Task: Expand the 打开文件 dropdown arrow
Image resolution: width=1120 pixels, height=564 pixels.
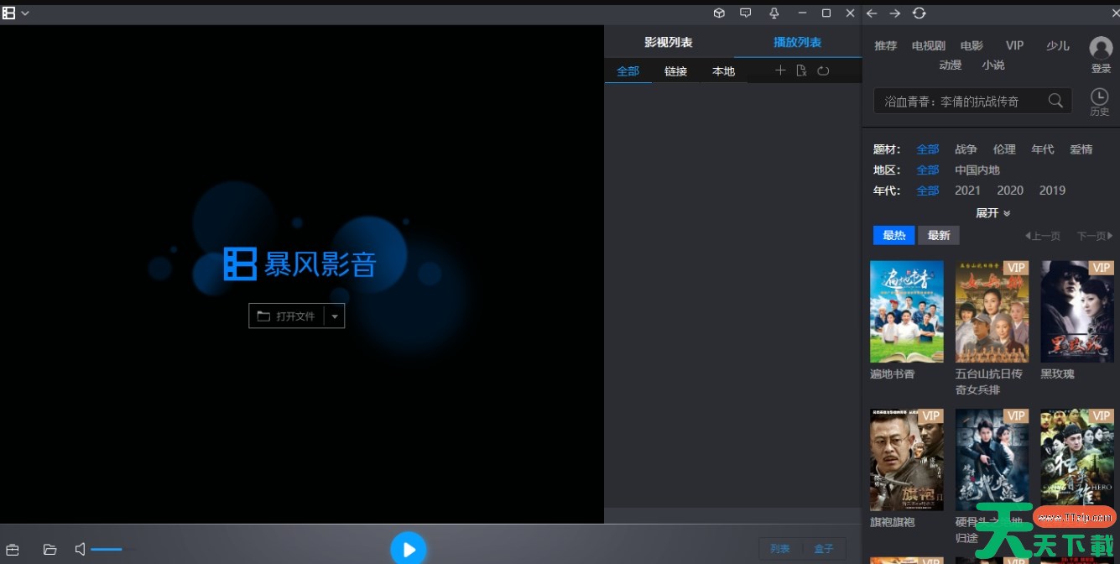Action: coord(334,316)
